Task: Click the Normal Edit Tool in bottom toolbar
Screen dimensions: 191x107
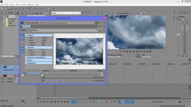Action: [73, 102]
